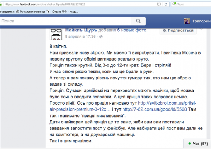Screen dimensions: 211x149
Task: Click the globe privacy icon beside post date
Action: tap(101, 37)
